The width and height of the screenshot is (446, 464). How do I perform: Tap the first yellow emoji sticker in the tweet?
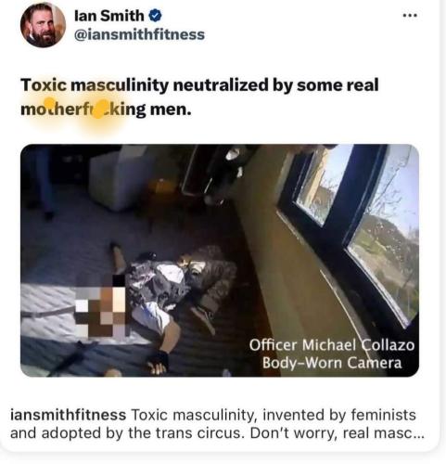pyautogui.click(x=49, y=103)
